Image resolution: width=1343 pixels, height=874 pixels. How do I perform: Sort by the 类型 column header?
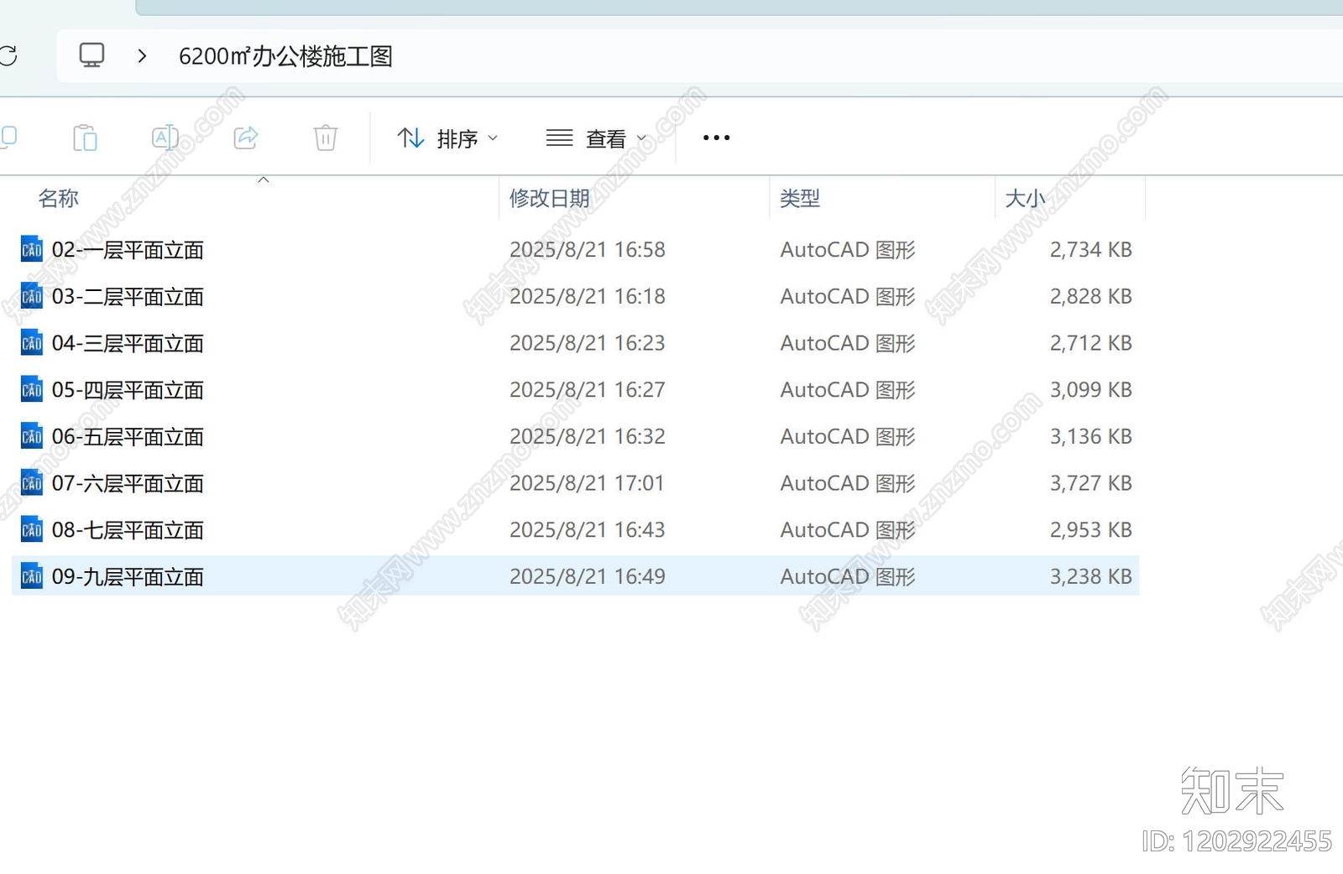799,199
